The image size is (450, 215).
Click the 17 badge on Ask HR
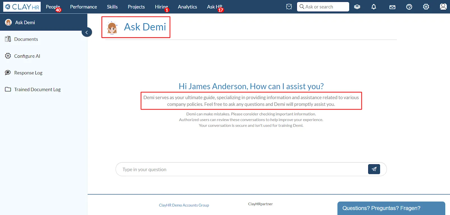(x=221, y=10)
